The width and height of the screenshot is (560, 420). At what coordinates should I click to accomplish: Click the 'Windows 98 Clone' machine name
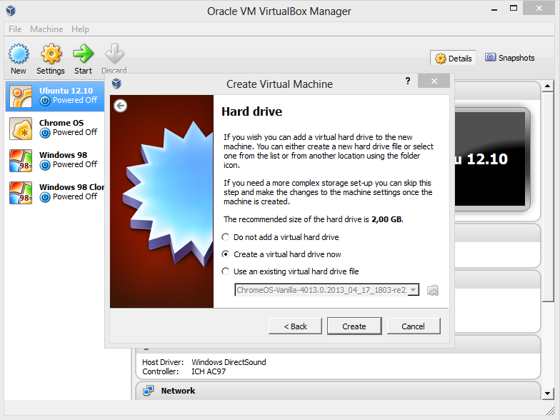[71, 187]
